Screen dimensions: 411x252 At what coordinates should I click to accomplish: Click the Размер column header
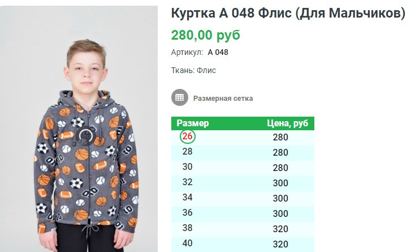(193, 123)
